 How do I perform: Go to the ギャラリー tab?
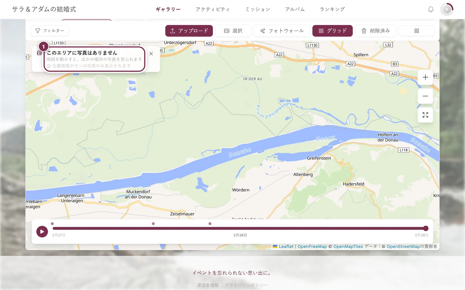click(x=168, y=9)
